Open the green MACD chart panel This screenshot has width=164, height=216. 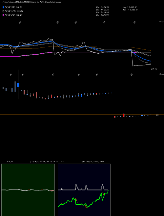tap(28, 190)
